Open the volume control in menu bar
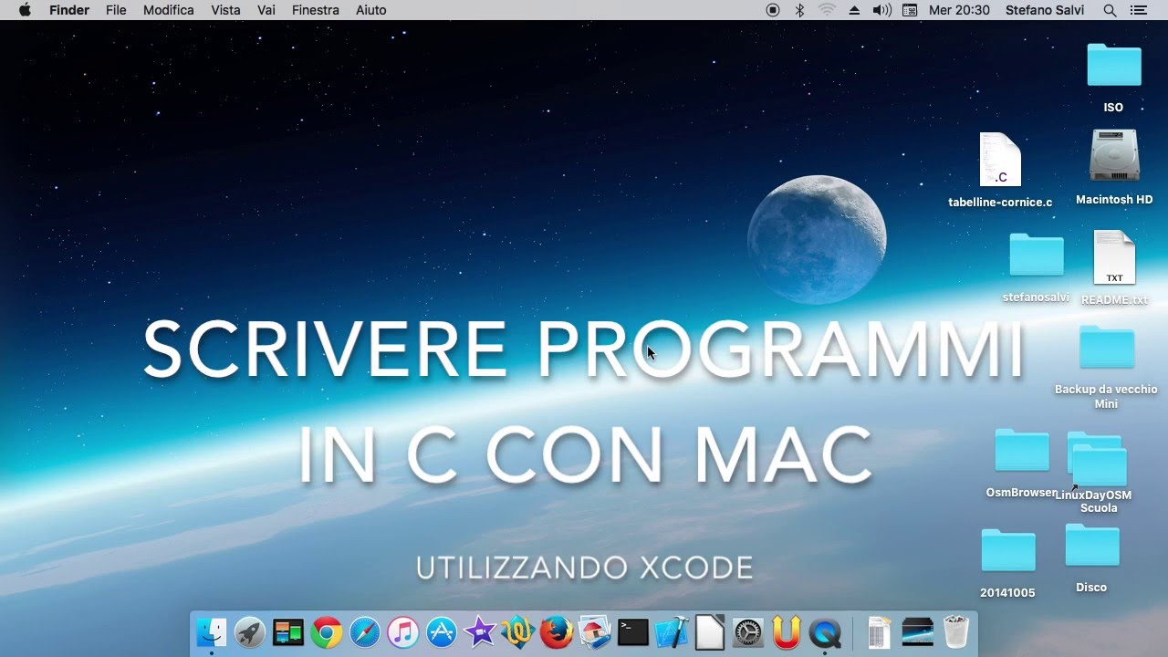 881,10
